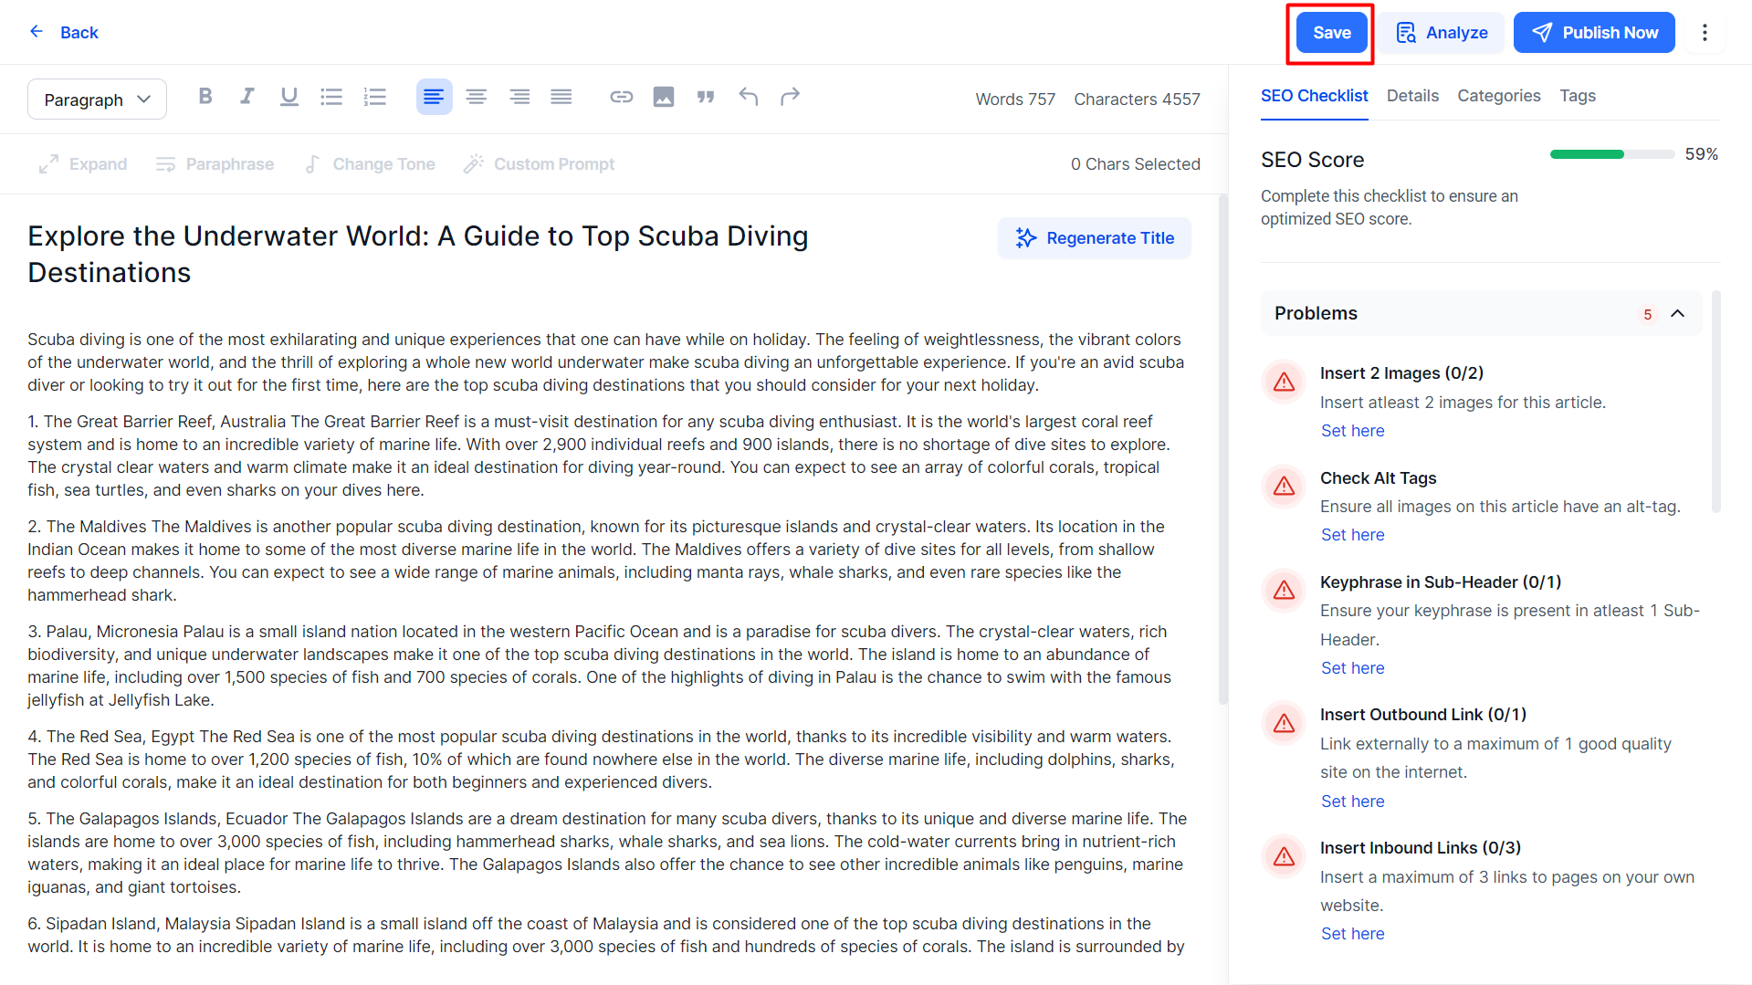Click the Keyphrase in Sub-Header warning icon
1752x985 pixels.
coord(1284,591)
